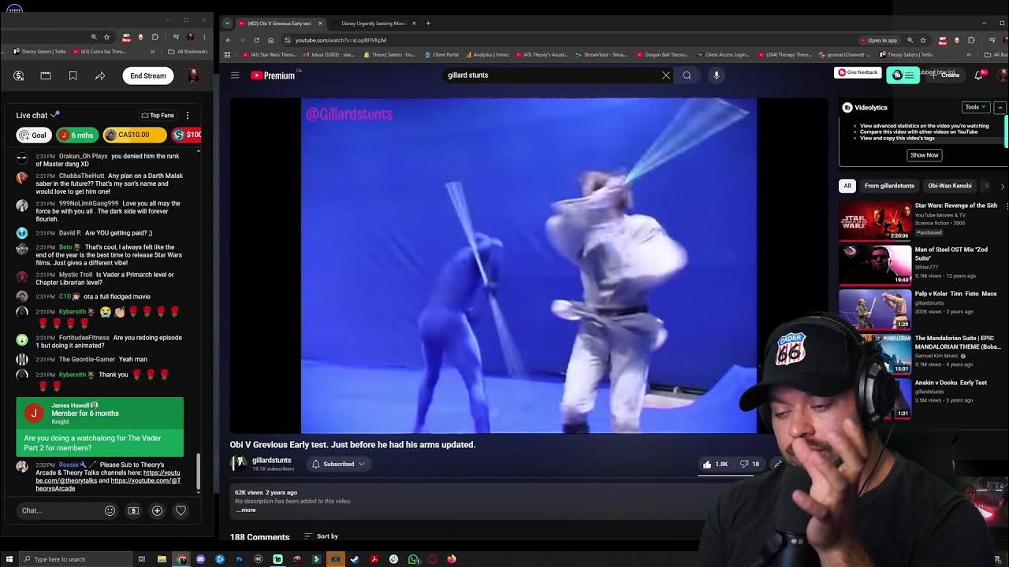Image resolution: width=1009 pixels, height=567 pixels.
Task: Open Analytics | Home bookmark
Action: 486,55
